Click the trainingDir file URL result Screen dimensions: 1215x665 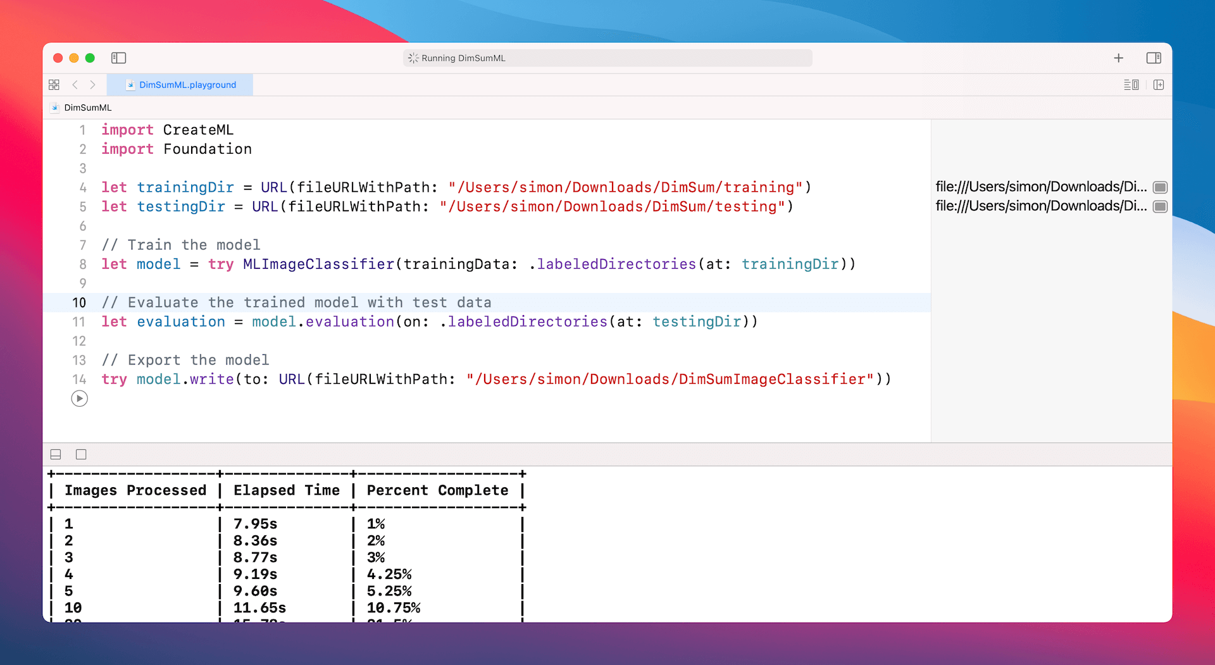(1040, 187)
